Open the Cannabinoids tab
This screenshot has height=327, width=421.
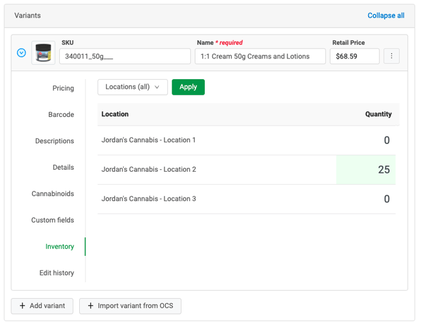point(53,194)
